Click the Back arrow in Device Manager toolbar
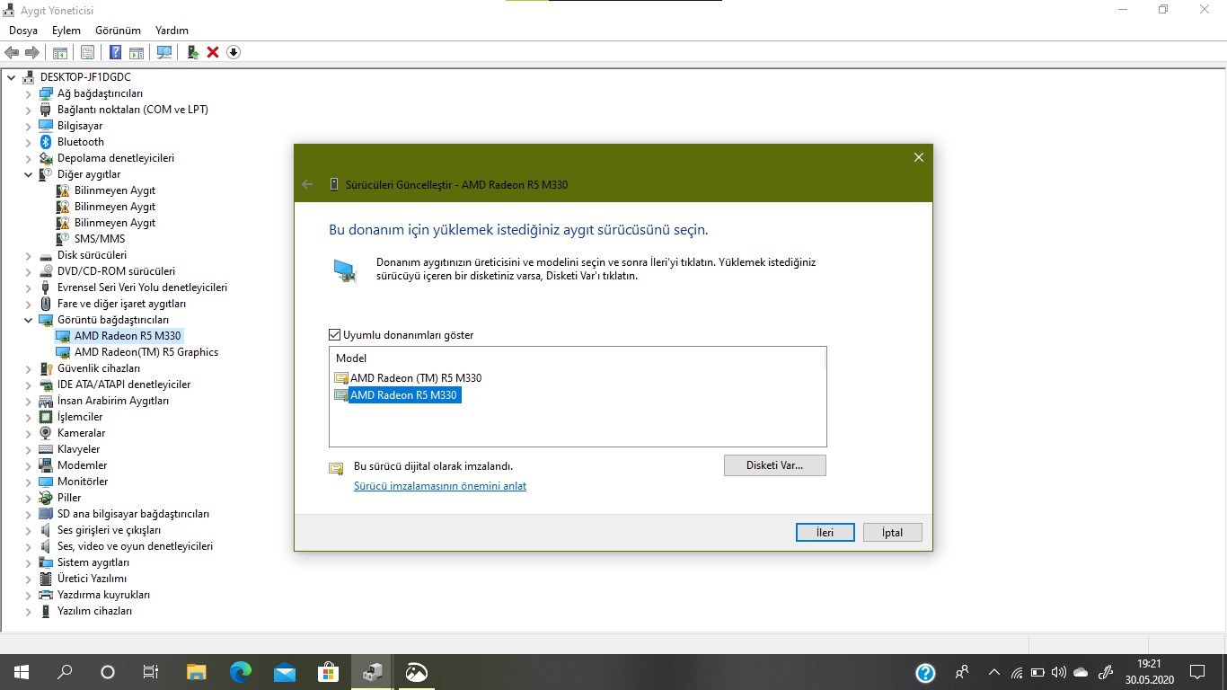This screenshot has height=690, width=1227. [12, 52]
